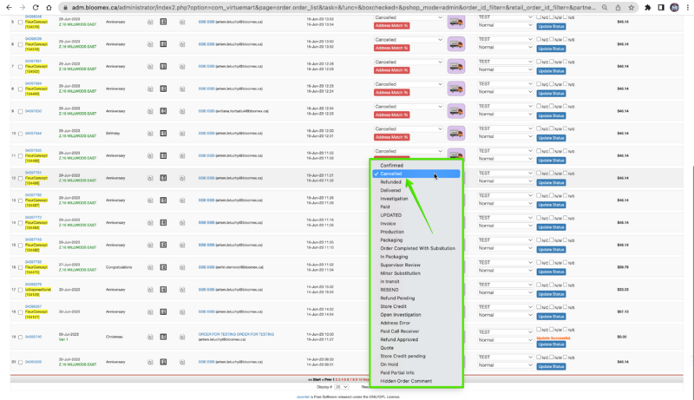Screen dimensions: 694x400
Task: Open the Cancelled status dropdown in row 8
Action: [408, 84]
